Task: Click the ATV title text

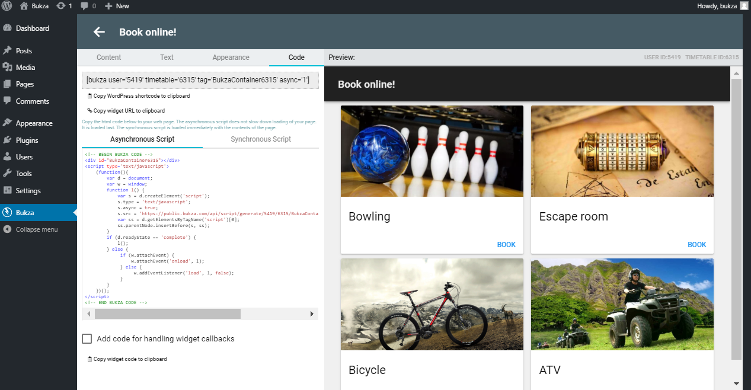Action: click(550, 370)
